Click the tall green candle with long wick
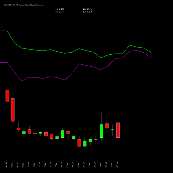 (101, 131)
